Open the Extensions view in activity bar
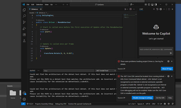The width and height of the screenshot is (181, 108). [x=24, y=35]
